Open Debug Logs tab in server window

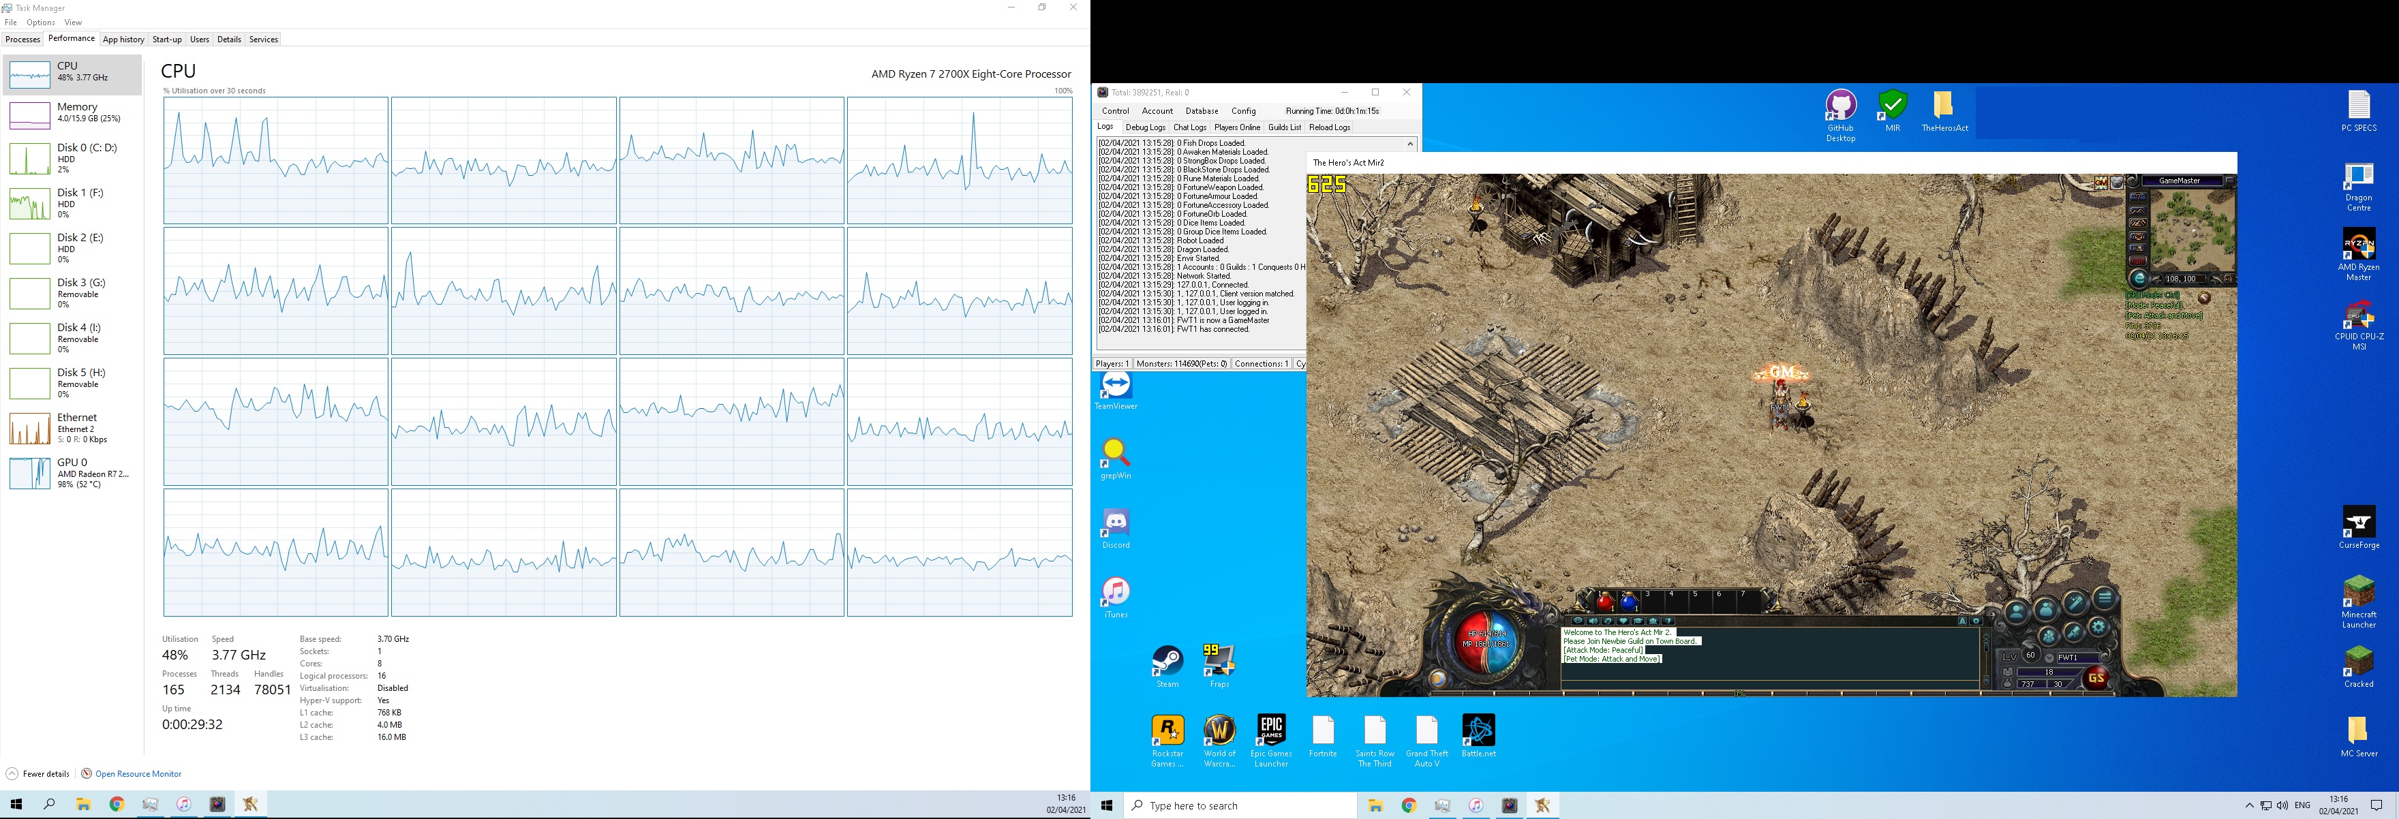pyautogui.click(x=1146, y=127)
